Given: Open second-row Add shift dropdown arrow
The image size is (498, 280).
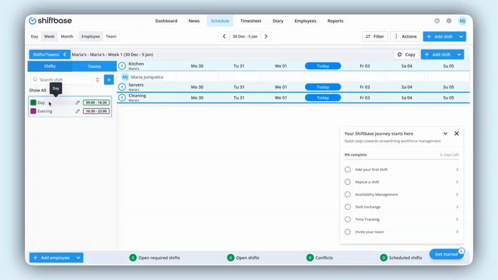Looking at the screenshot, I should [459, 54].
